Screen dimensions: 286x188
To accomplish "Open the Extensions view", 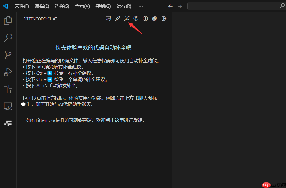I will point(8,89).
